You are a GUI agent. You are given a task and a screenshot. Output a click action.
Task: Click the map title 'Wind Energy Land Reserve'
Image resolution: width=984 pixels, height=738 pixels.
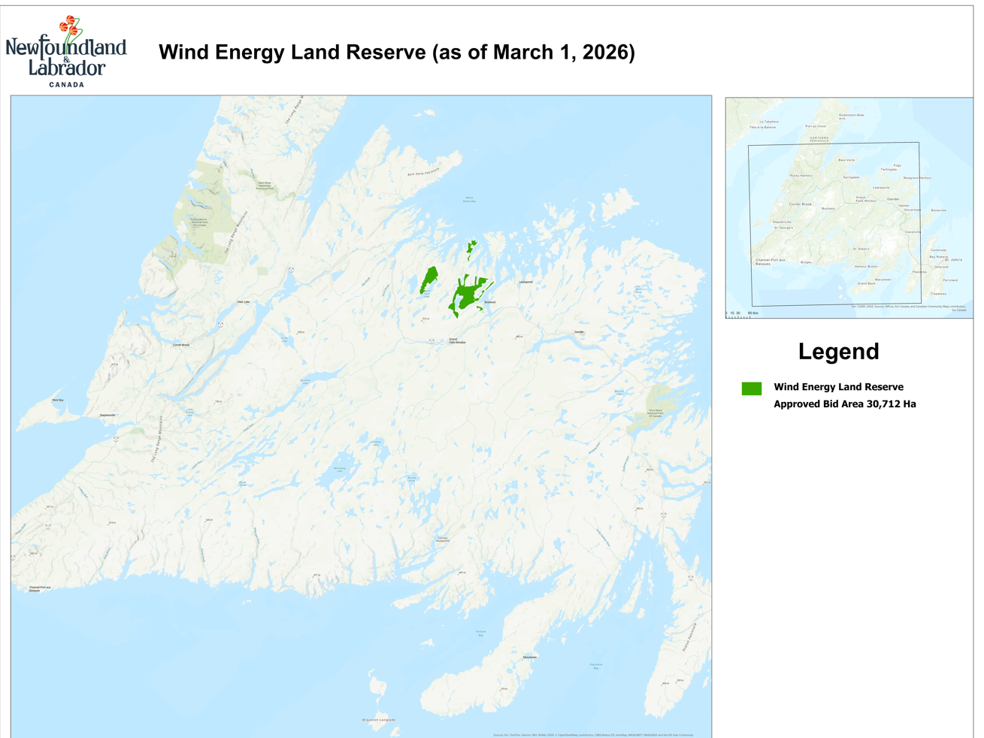point(397,53)
